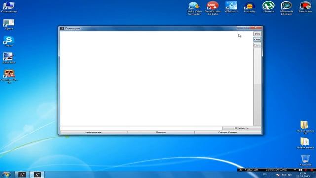This screenshot has height=178, width=316.
Task: Open Lucky Video Converter shortcut
Action: pos(194,8)
